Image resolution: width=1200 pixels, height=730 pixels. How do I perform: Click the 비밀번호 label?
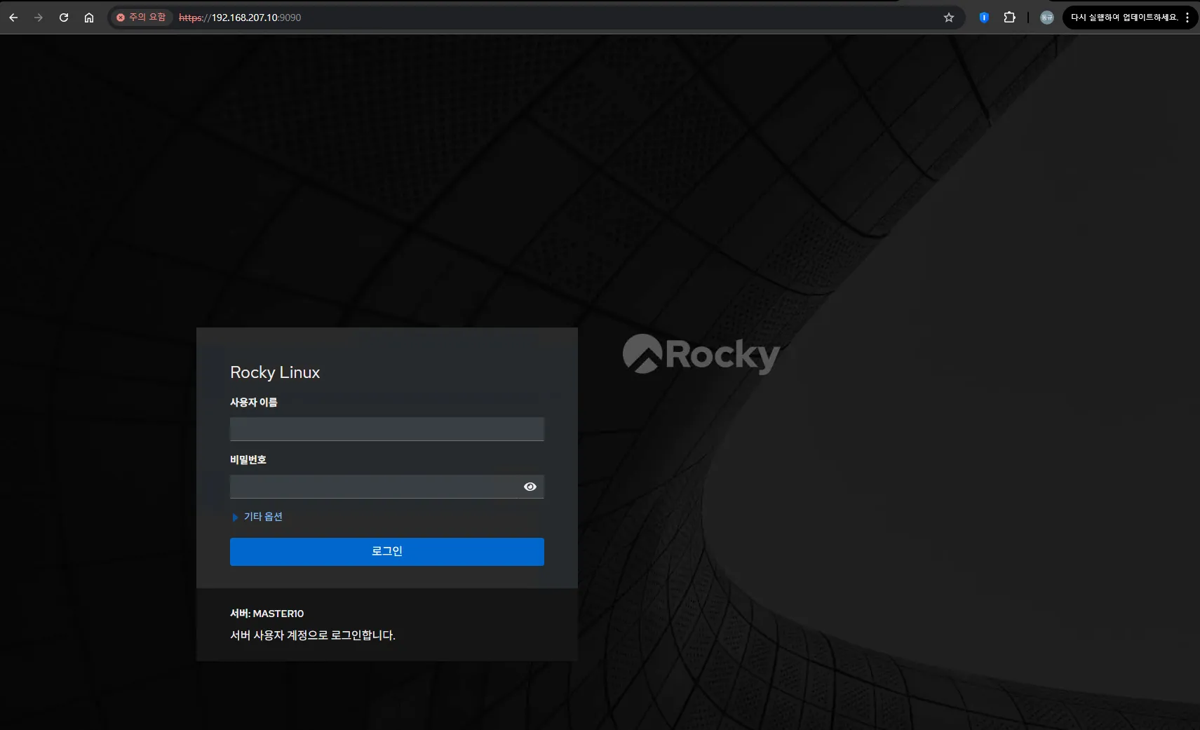point(248,460)
